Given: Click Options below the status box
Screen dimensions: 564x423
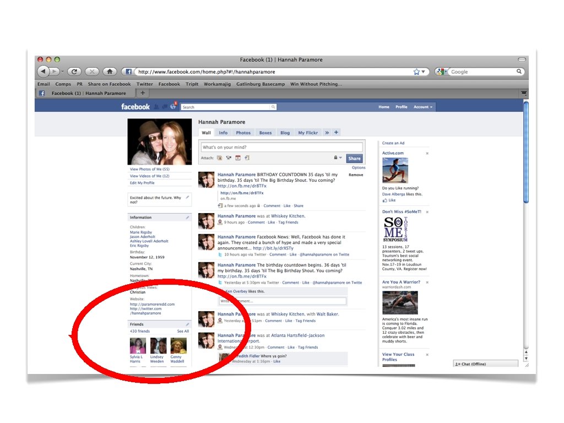Looking at the screenshot, I should pyautogui.click(x=359, y=167).
